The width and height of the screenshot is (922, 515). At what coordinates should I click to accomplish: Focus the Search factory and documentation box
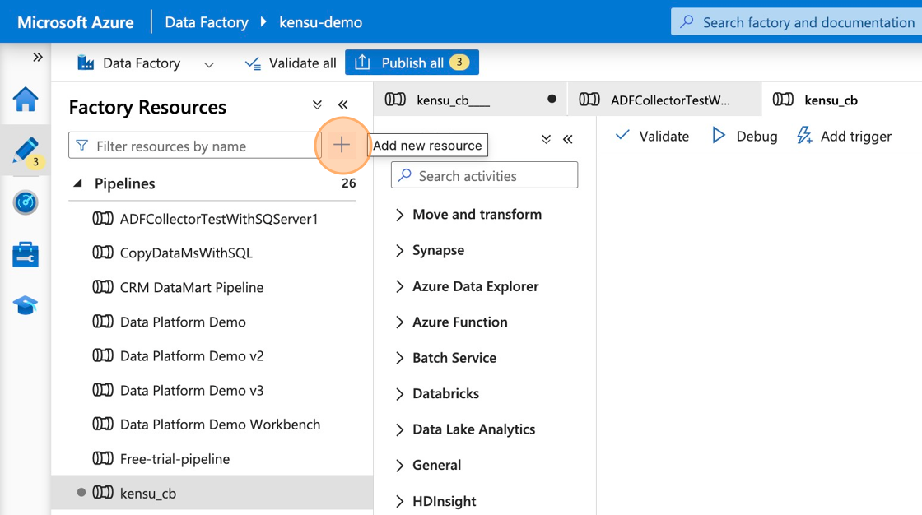(x=797, y=21)
